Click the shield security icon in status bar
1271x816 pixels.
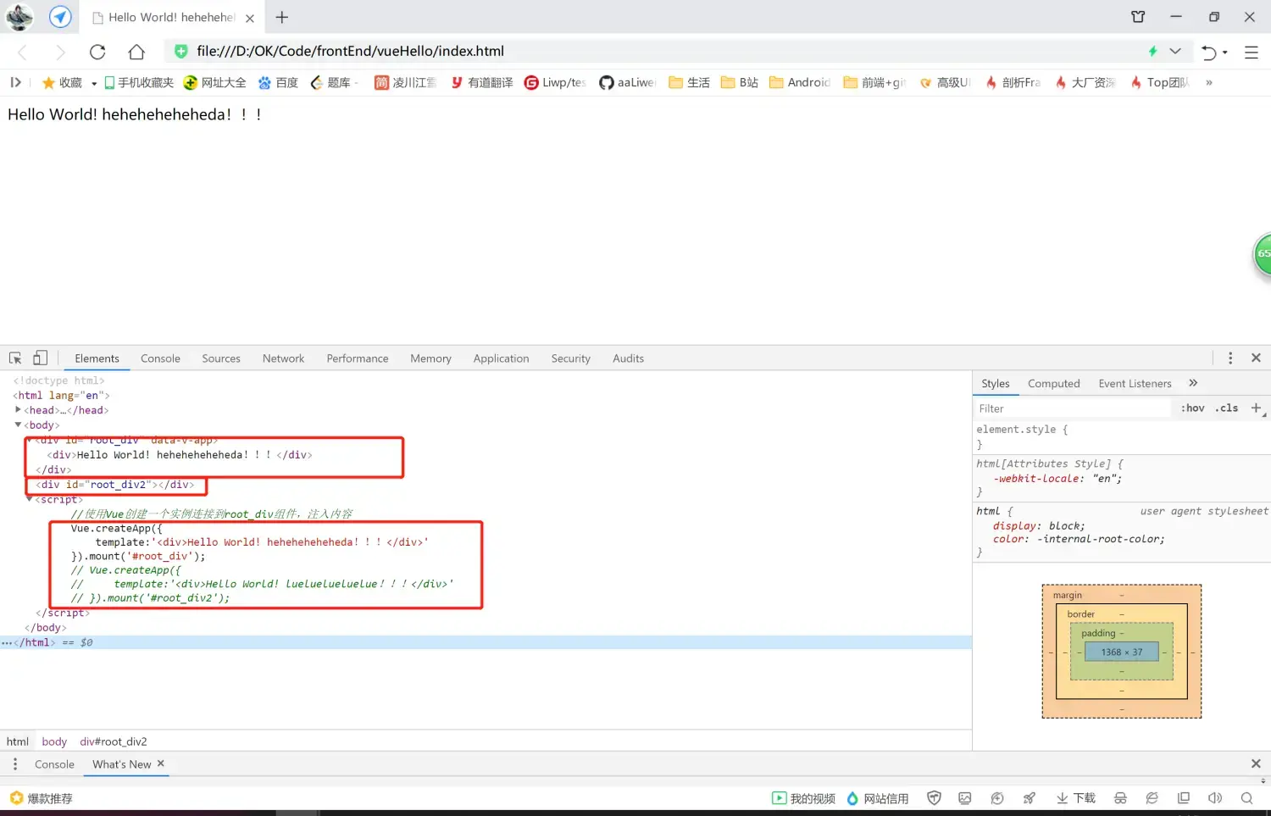click(934, 798)
